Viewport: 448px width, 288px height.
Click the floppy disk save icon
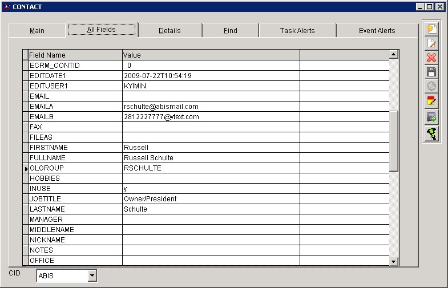coord(431,72)
